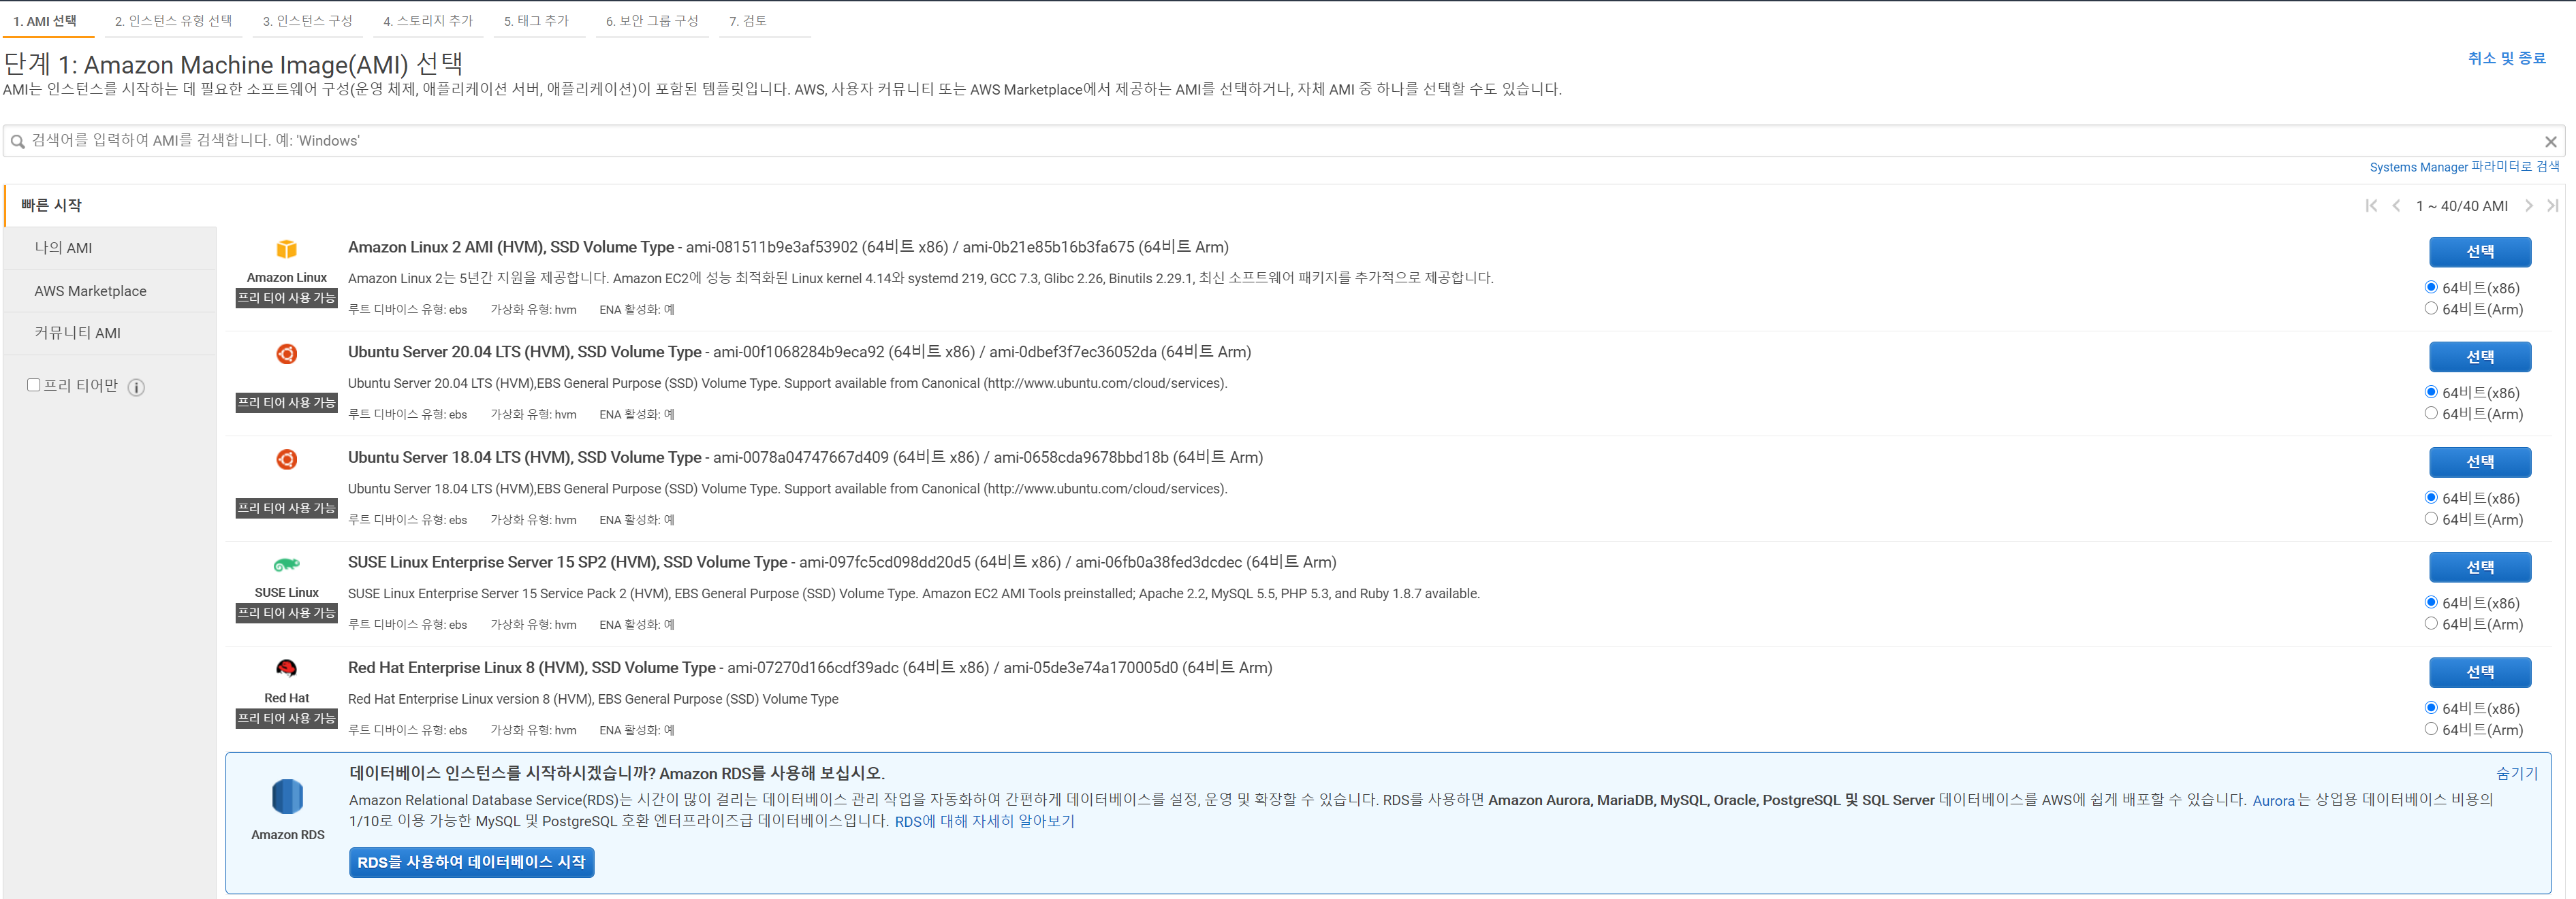Open AWS Marketplace in the sidebar
This screenshot has width=2576, height=899.
(x=90, y=291)
